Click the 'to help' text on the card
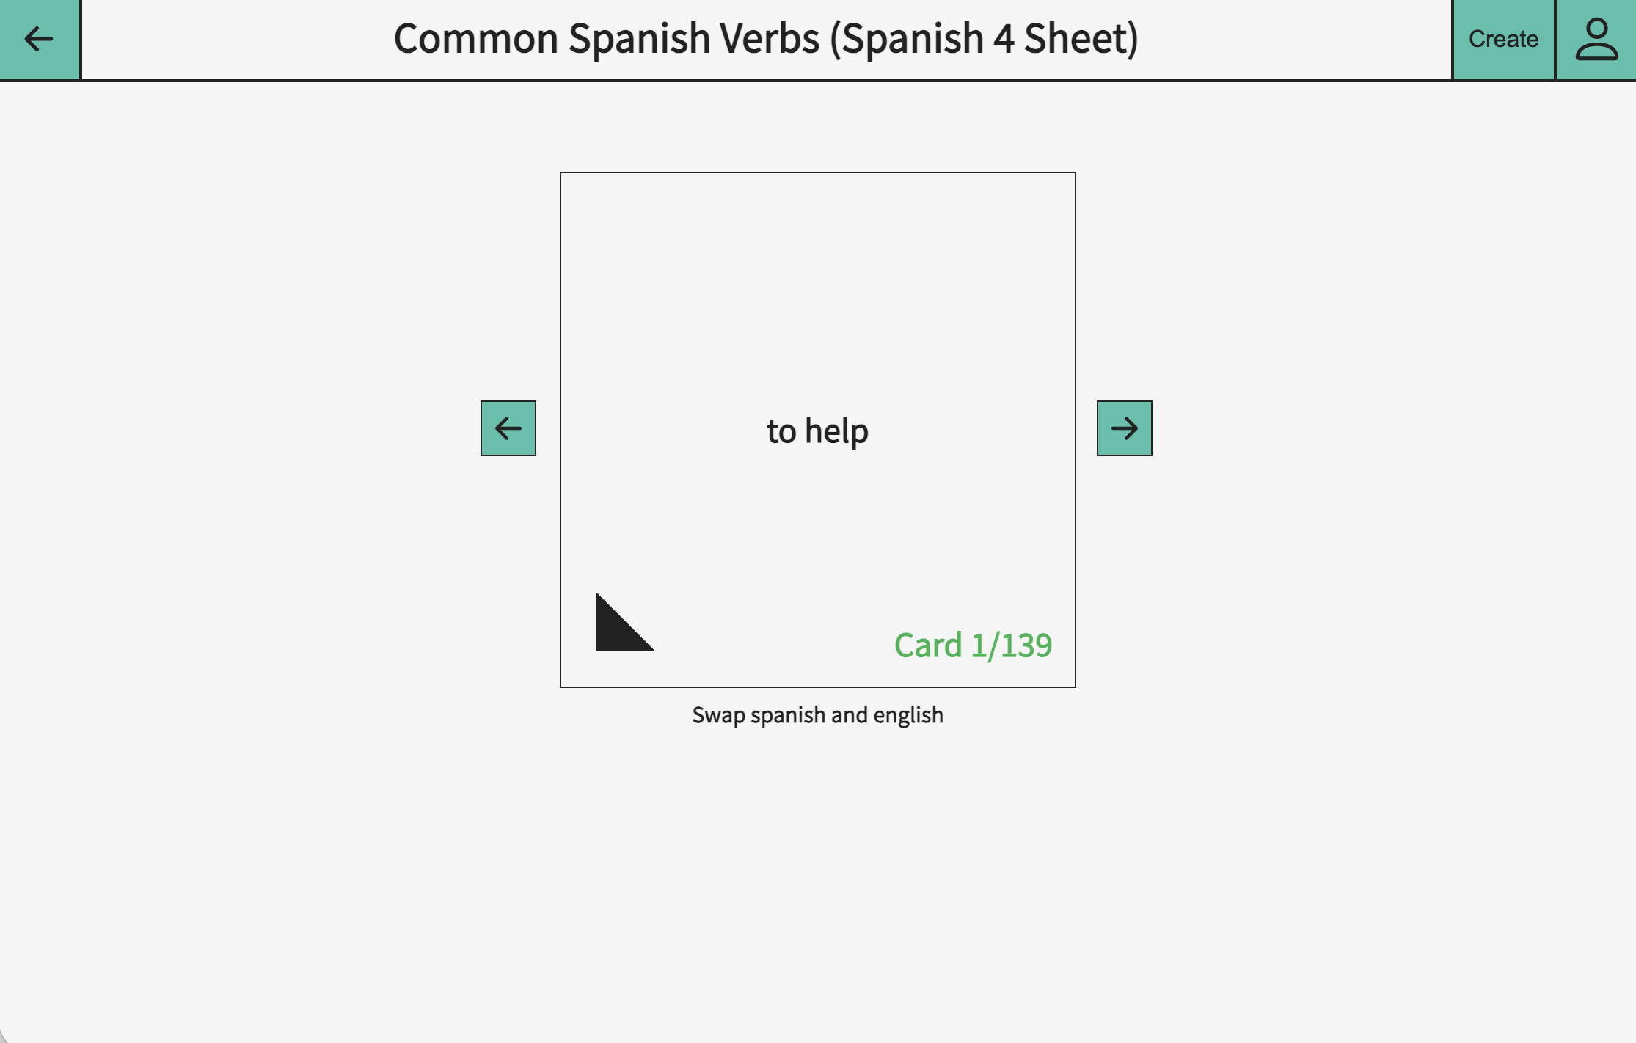Viewport: 1636px width, 1043px height. [817, 430]
